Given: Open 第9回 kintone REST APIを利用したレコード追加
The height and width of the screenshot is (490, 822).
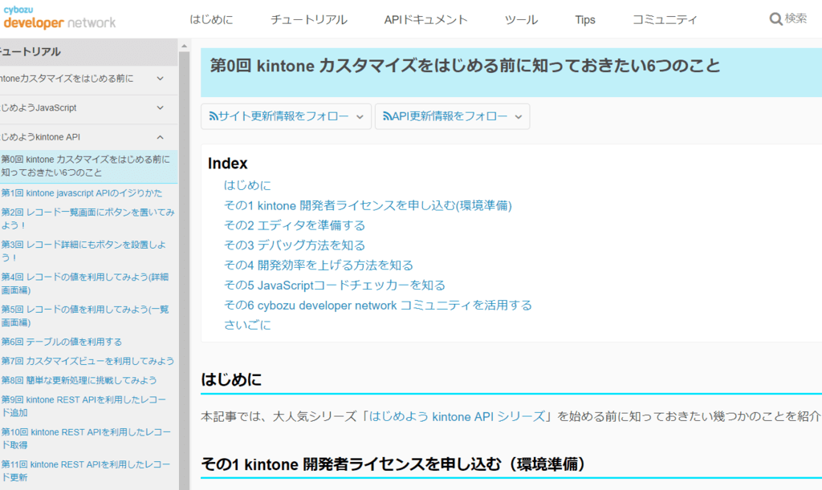Looking at the screenshot, I should click(83, 407).
